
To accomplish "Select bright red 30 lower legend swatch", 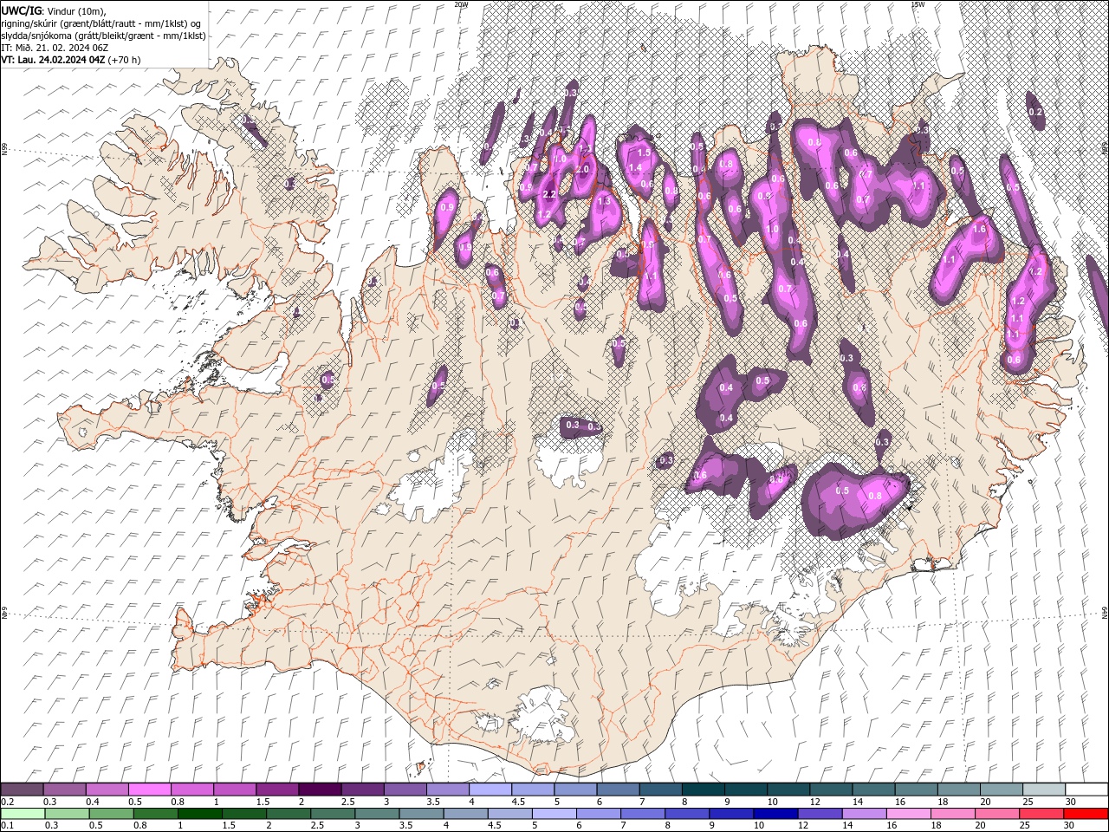I will (1085, 814).
